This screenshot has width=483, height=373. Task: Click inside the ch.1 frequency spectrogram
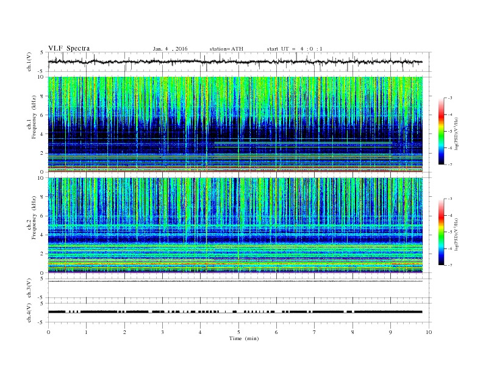tap(235, 124)
